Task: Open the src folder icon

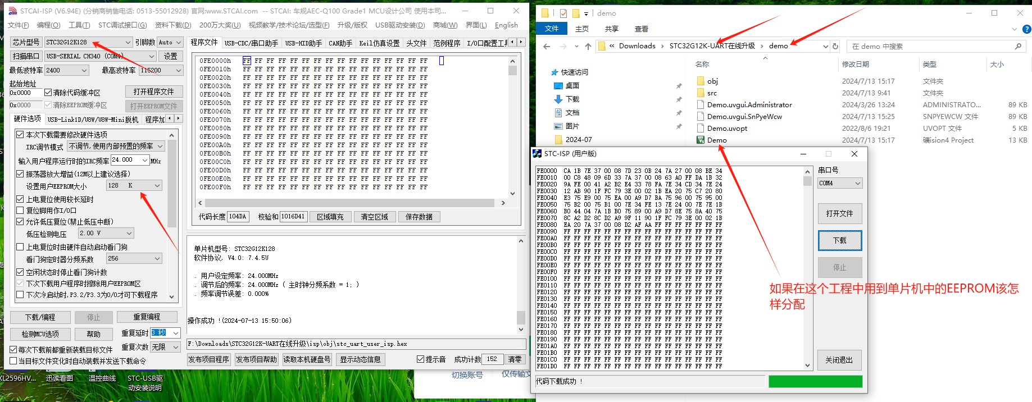Action: [x=701, y=93]
